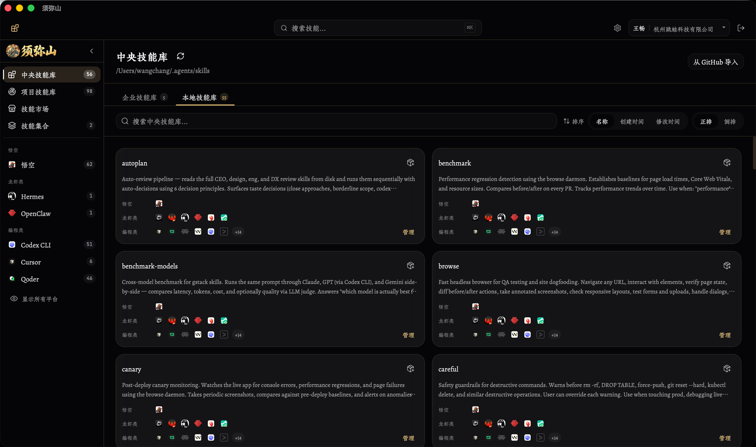Click 管理 on the benchmark-models card
This screenshot has height=447, width=756.
coord(408,335)
